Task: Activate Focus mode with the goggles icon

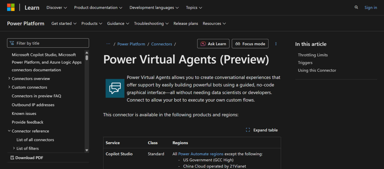Action: pyautogui.click(x=237, y=44)
